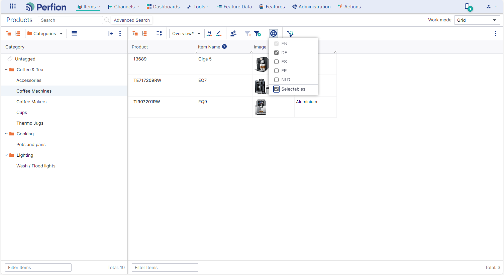Open the Categories dropdown
The width and height of the screenshot is (504, 275).
tap(46, 33)
